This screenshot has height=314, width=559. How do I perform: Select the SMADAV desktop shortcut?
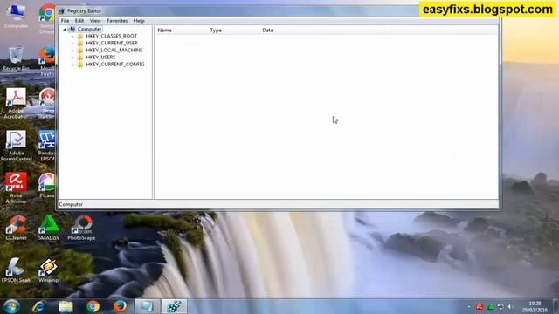tap(49, 228)
